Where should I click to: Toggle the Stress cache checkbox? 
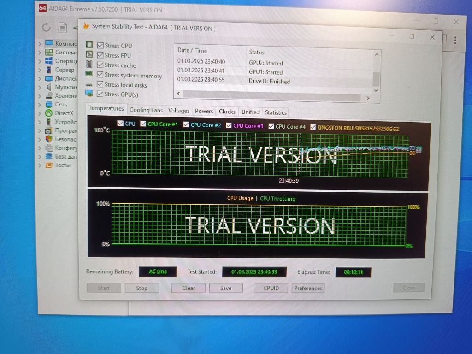[x=100, y=65]
